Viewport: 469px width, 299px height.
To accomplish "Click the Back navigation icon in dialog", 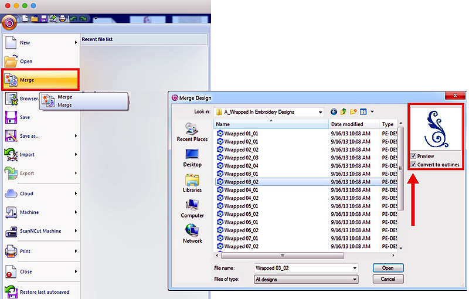I will click(334, 111).
